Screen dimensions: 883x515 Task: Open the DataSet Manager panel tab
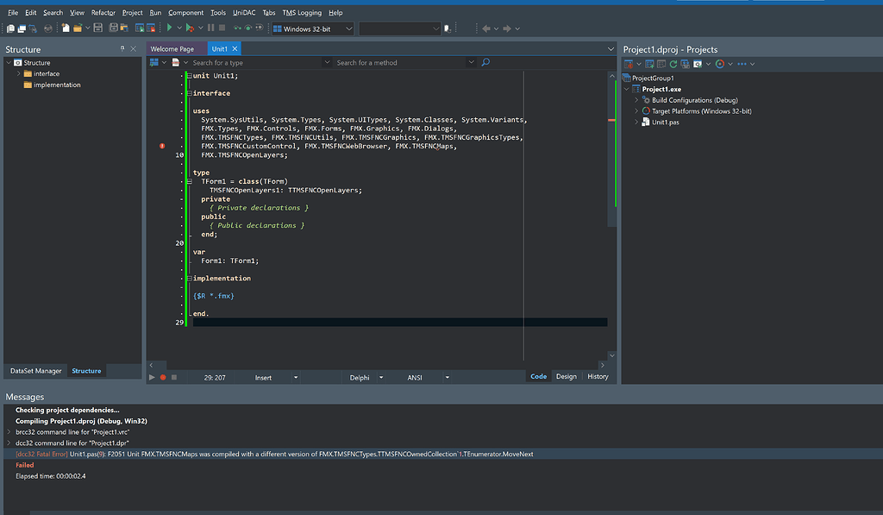click(35, 371)
